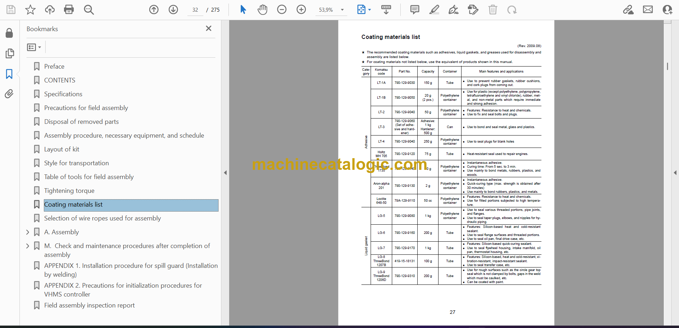The image size is (679, 328).
Task: Click the rotate redo arrow icon
Action: (x=512, y=10)
